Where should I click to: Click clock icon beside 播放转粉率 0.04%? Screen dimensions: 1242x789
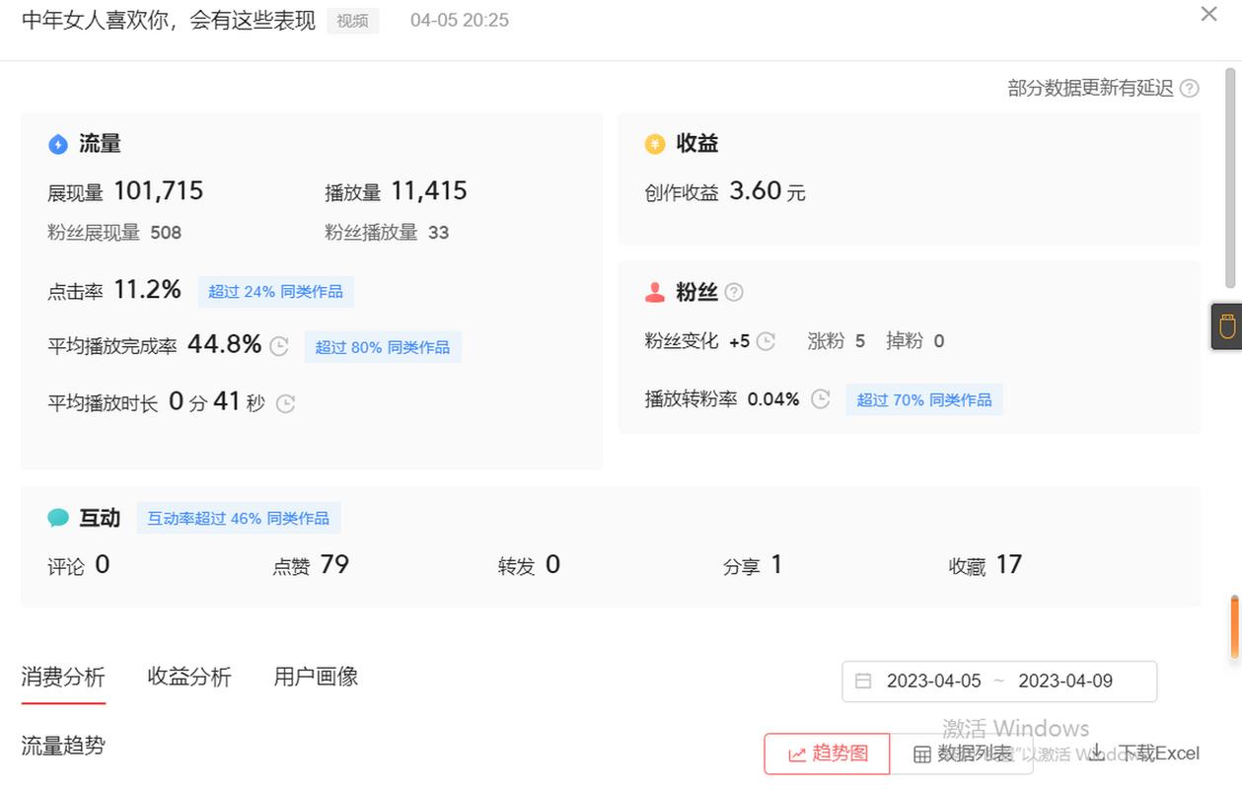pos(821,399)
